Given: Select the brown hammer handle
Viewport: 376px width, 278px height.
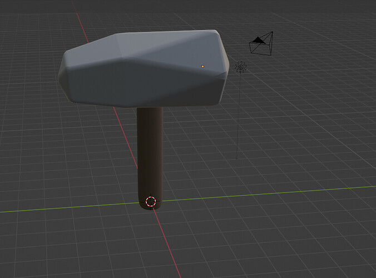Looking at the screenshot, I should [x=150, y=158].
